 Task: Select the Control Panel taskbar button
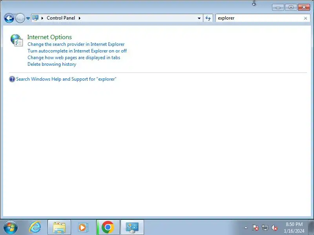(132, 227)
